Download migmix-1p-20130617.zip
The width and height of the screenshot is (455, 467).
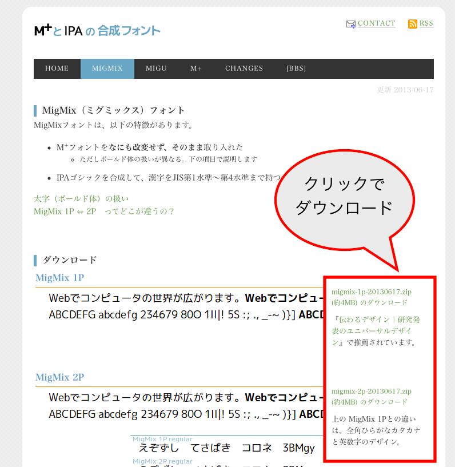(371, 297)
